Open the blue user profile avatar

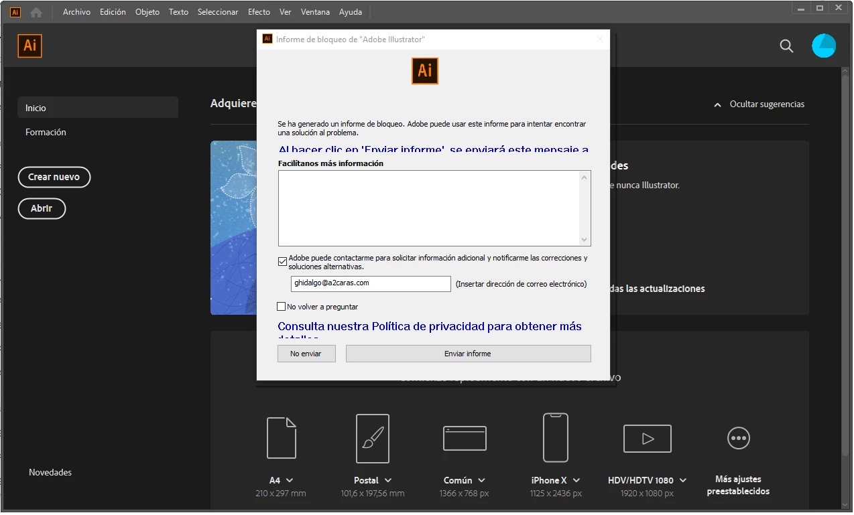tap(824, 46)
